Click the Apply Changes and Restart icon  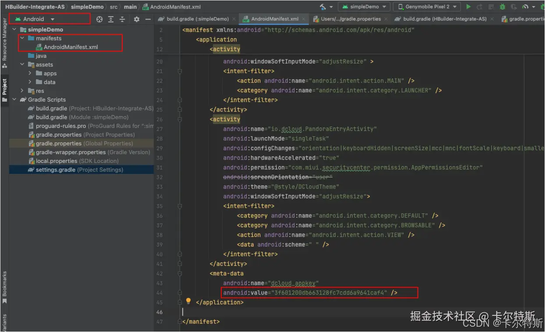coord(480,7)
